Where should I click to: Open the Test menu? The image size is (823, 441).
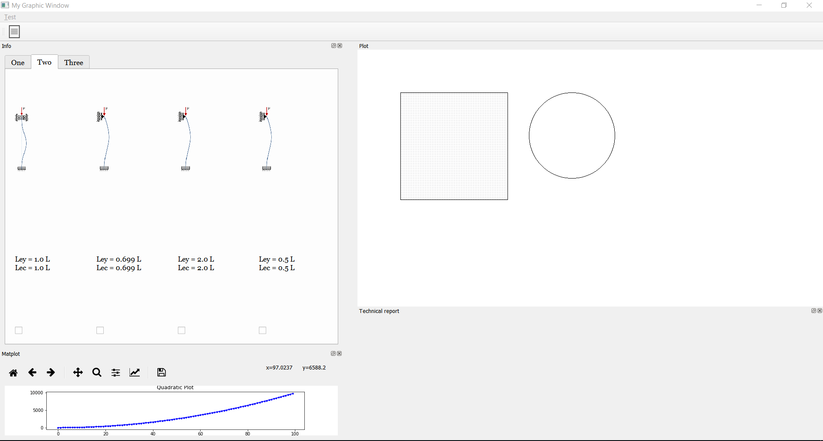tap(10, 17)
